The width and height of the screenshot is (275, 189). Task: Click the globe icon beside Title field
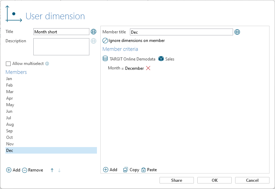click(93, 32)
